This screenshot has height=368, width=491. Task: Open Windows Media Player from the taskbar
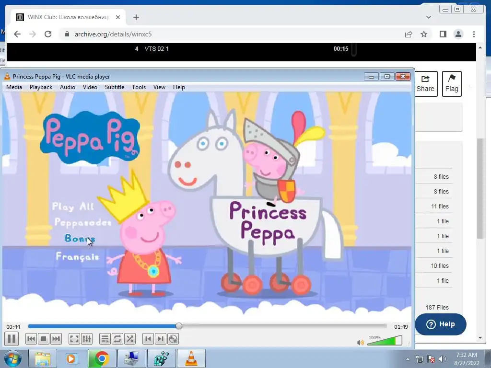(x=71, y=358)
